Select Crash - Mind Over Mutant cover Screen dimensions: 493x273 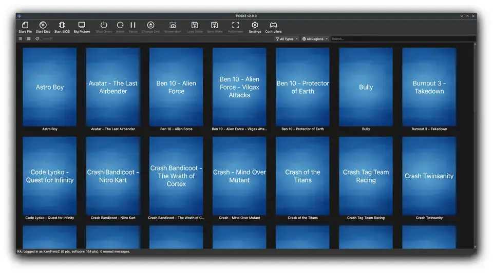(239, 176)
